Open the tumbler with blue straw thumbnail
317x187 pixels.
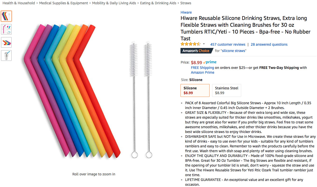click(6, 56)
